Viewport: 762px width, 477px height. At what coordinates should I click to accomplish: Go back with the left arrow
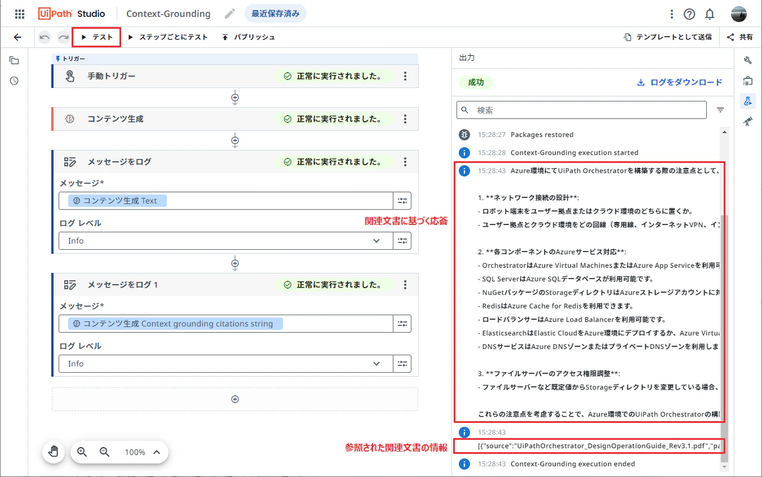[x=17, y=37]
